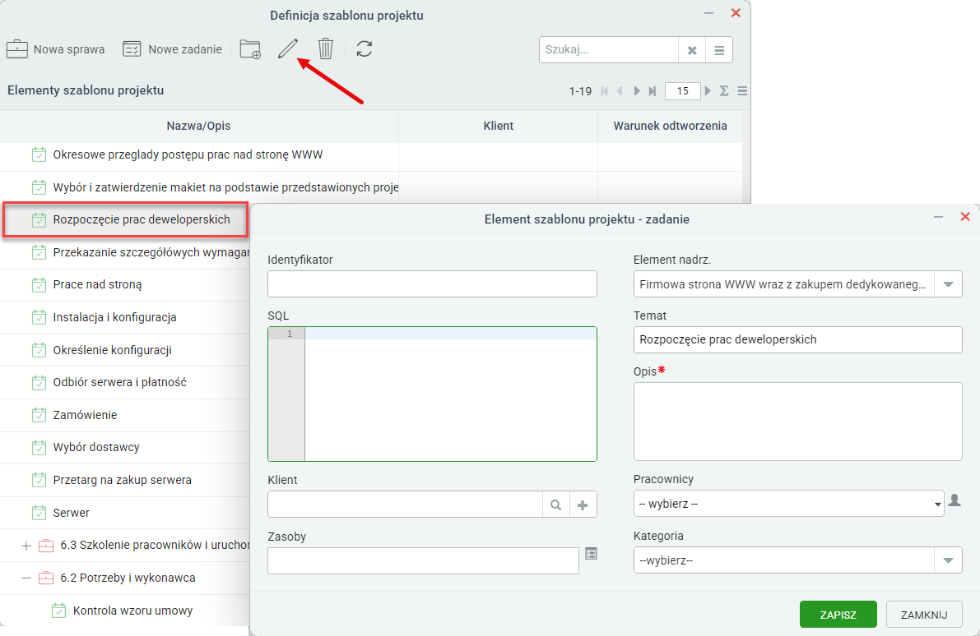
Task: Click the ZAMKNIJ close button
Action: pos(924,615)
